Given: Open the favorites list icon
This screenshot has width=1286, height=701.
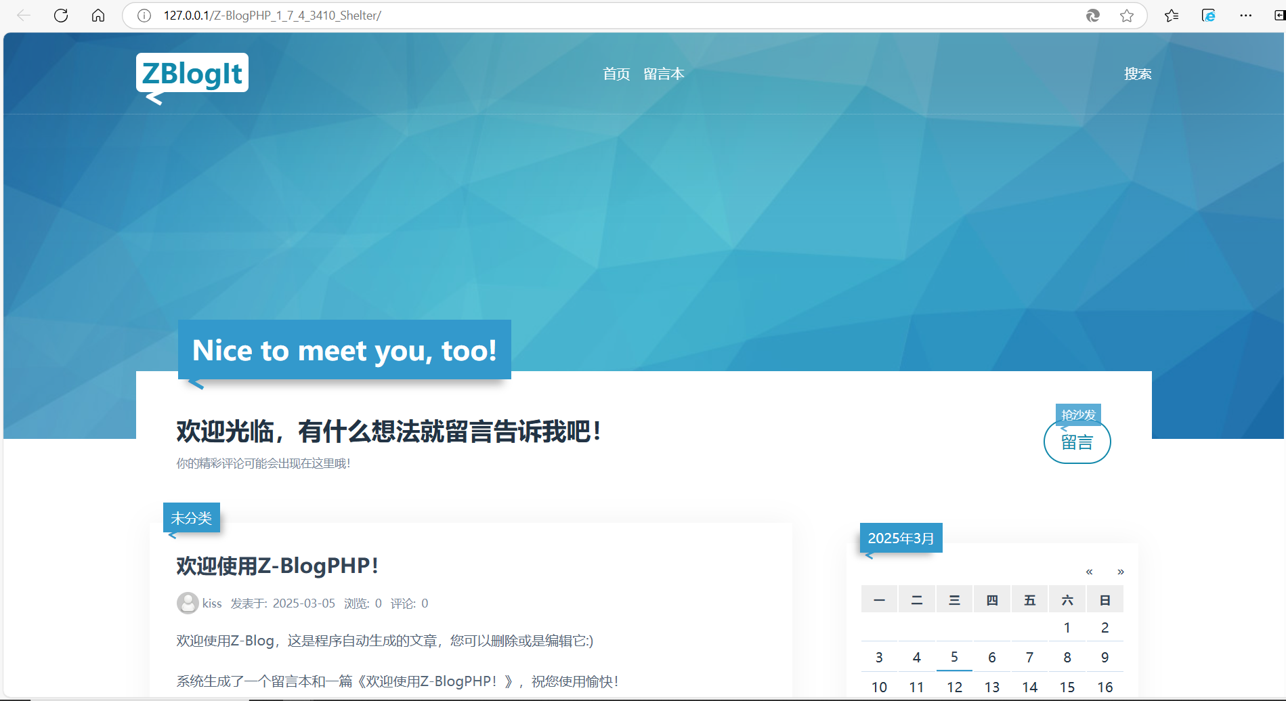Looking at the screenshot, I should [1172, 16].
